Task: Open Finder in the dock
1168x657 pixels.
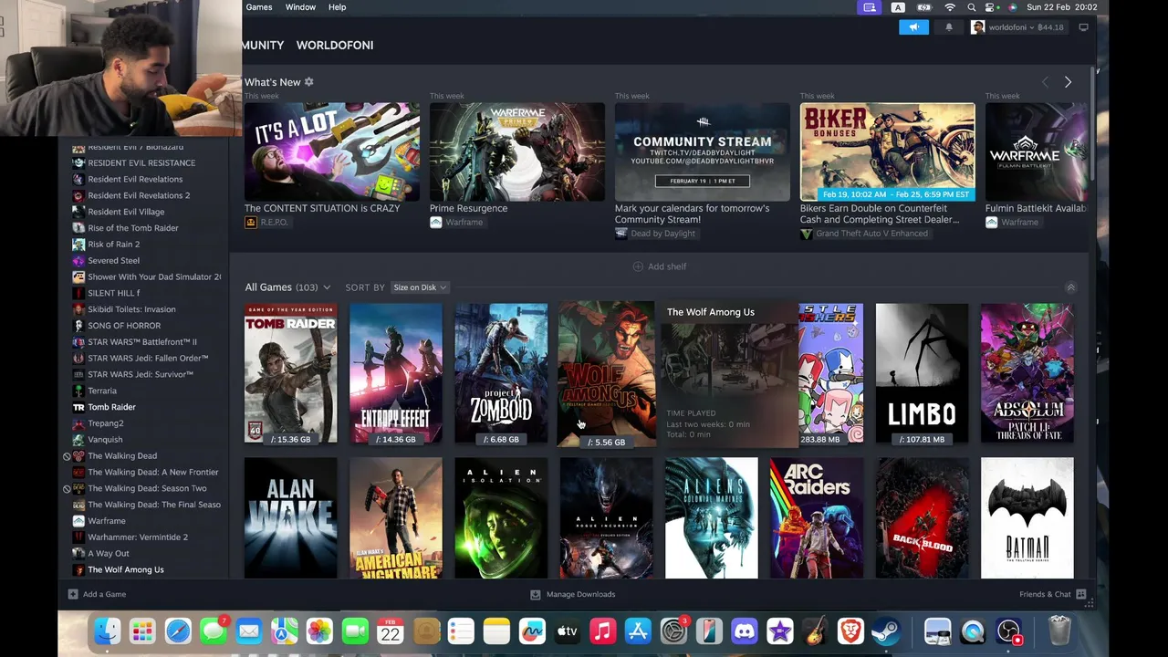Action: click(x=108, y=631)
